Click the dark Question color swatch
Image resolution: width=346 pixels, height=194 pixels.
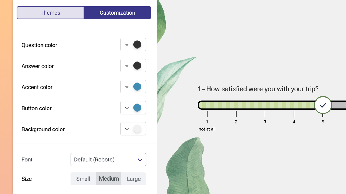coord(137,44)
